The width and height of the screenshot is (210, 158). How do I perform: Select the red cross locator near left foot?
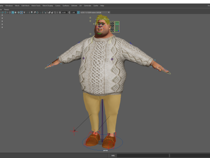[x=74, y=131]
